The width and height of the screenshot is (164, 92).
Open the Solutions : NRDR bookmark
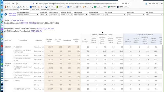pyautogui.click(x=100, y=7)
